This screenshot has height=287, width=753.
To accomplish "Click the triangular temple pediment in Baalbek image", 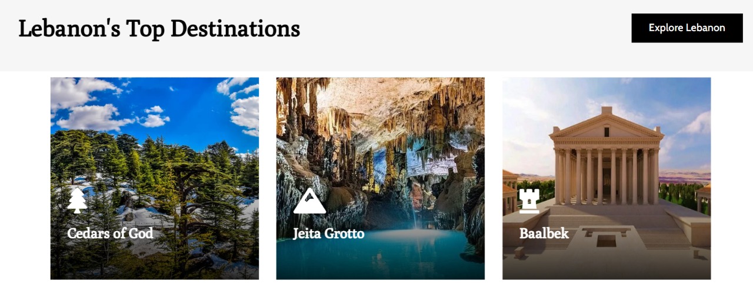I will coord(607,125).
